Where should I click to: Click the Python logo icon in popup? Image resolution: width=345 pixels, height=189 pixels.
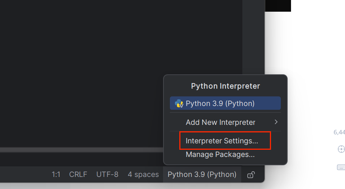[x=179, y=103]
